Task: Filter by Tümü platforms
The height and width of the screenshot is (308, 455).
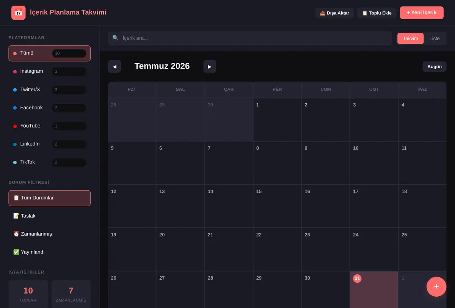Action: pos(50,53)
